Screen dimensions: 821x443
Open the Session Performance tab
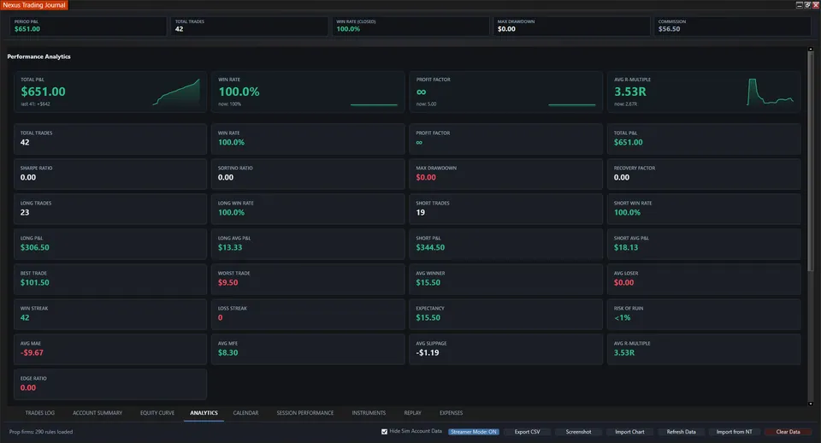pos(304,412)
